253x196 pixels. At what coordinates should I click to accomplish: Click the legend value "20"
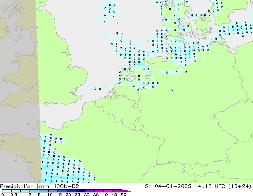[68, 194]
